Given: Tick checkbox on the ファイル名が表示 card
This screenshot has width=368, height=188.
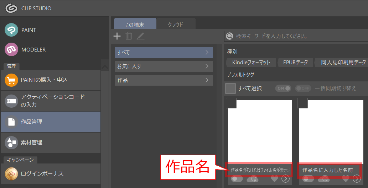Looking at the screenshot, I should tap(231, 103).
